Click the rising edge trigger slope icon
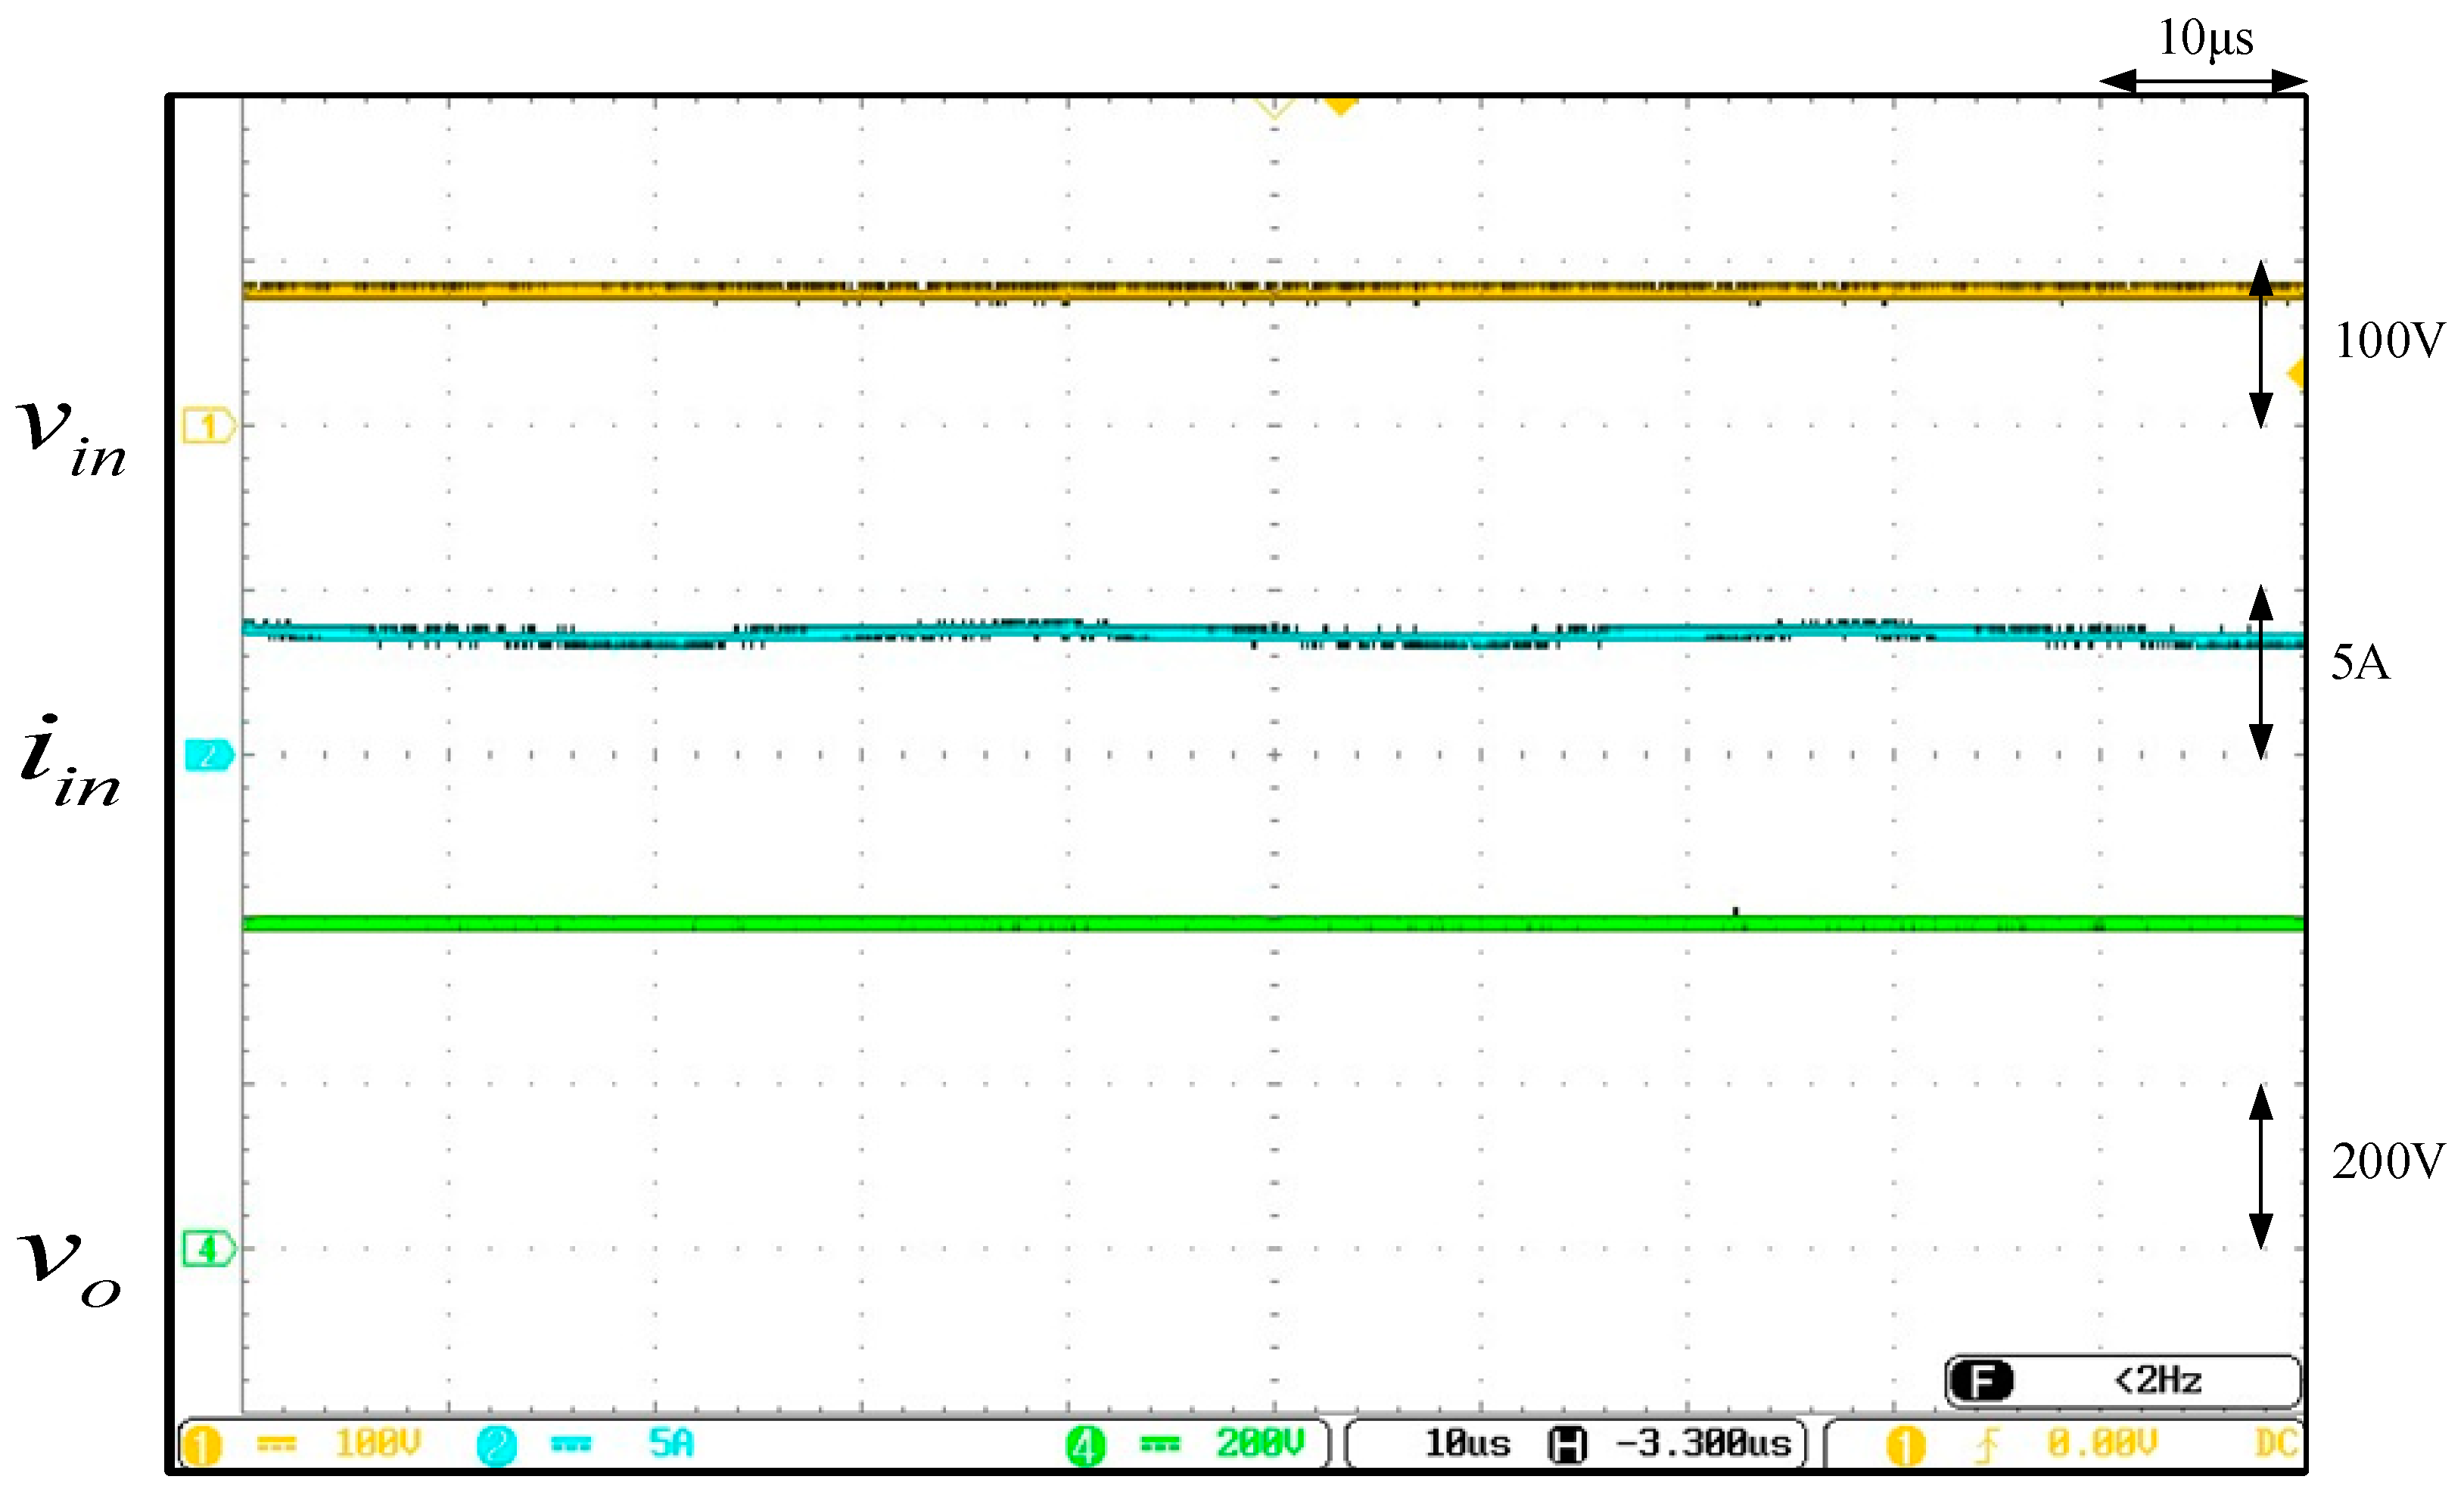This screenshot has width=2464, height=1495. [x=1987, y=1445]
